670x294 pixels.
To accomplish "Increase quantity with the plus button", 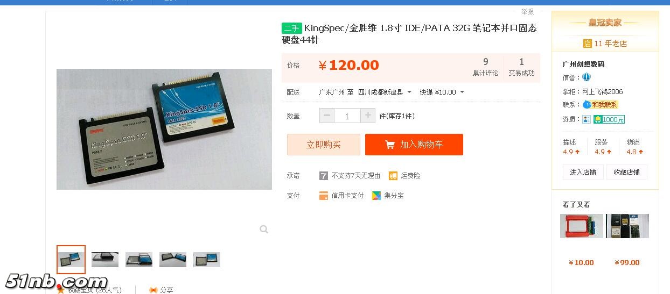I will (368, 116).
